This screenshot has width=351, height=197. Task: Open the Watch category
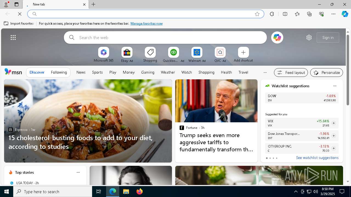click(186, 72)
